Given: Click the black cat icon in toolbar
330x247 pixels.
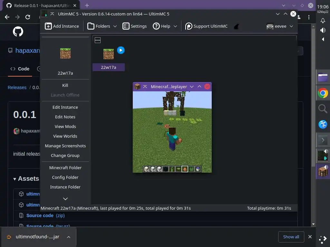Looking at the screenshot, I should pos(236,26).
